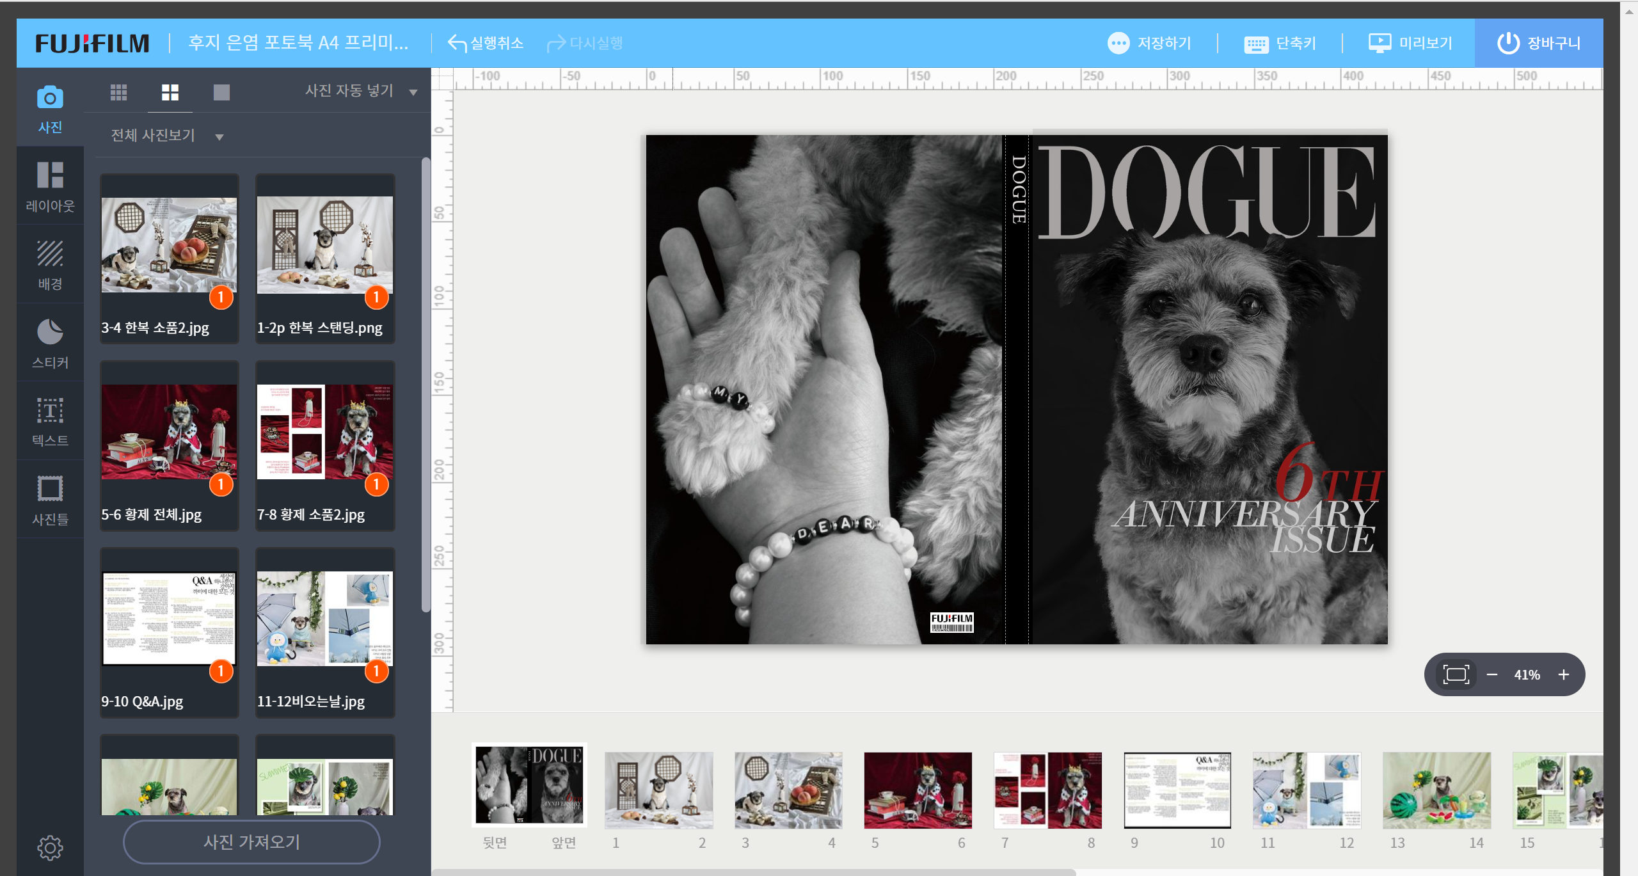Click the page strip horizontal scrollbar

(755, 872)
